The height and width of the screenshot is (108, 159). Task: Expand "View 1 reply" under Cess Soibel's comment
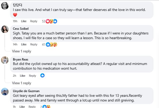[x=21, y=51]
